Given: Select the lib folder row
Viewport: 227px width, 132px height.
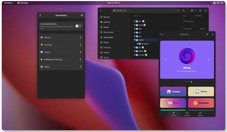Looking at the screenshot, I should pos(146,48).
